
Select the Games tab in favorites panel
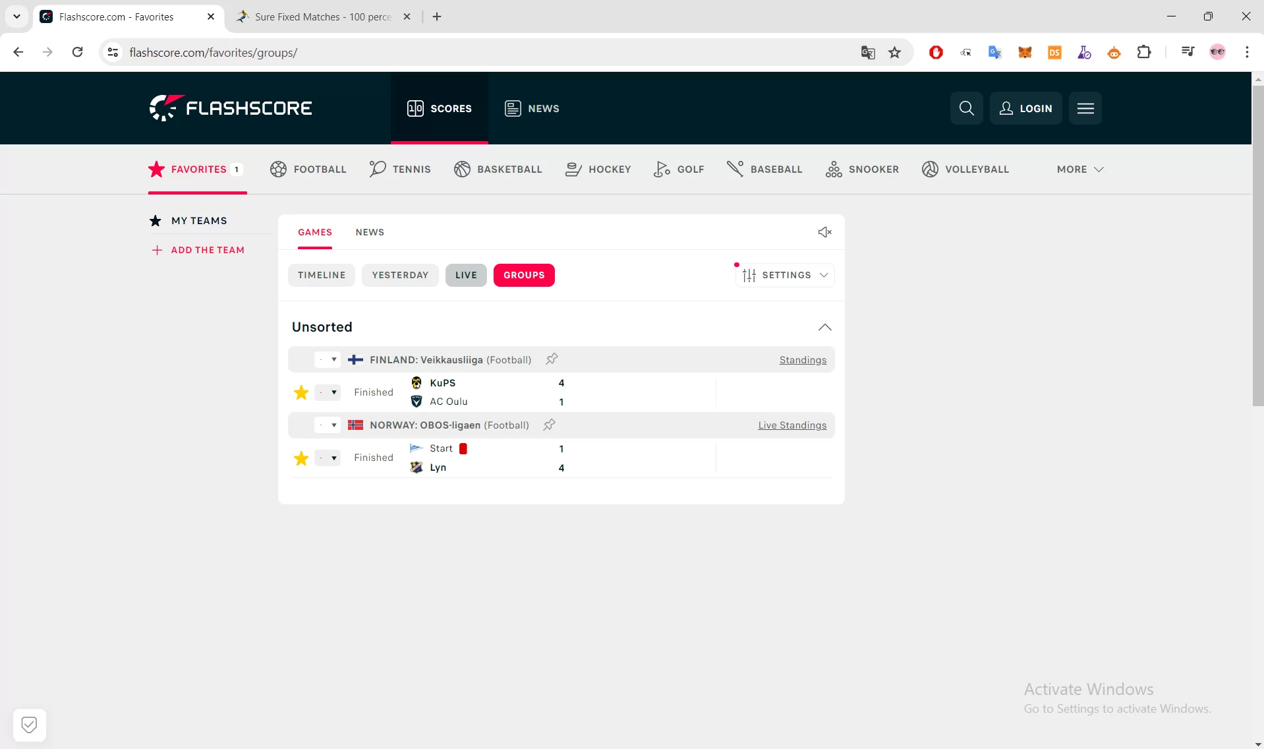315,232
